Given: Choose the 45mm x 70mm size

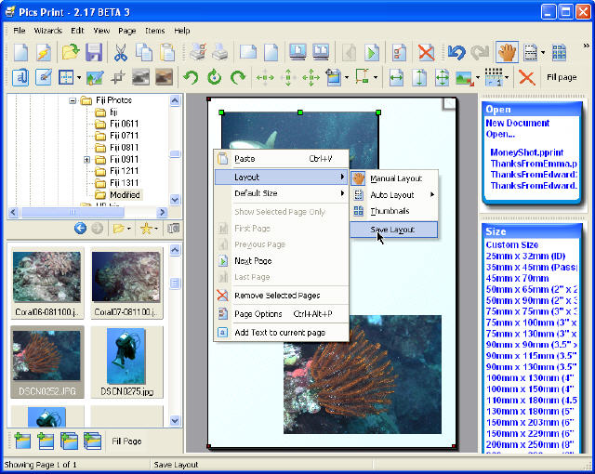Looking at the screenshot, I should click(x=517, y=278).
